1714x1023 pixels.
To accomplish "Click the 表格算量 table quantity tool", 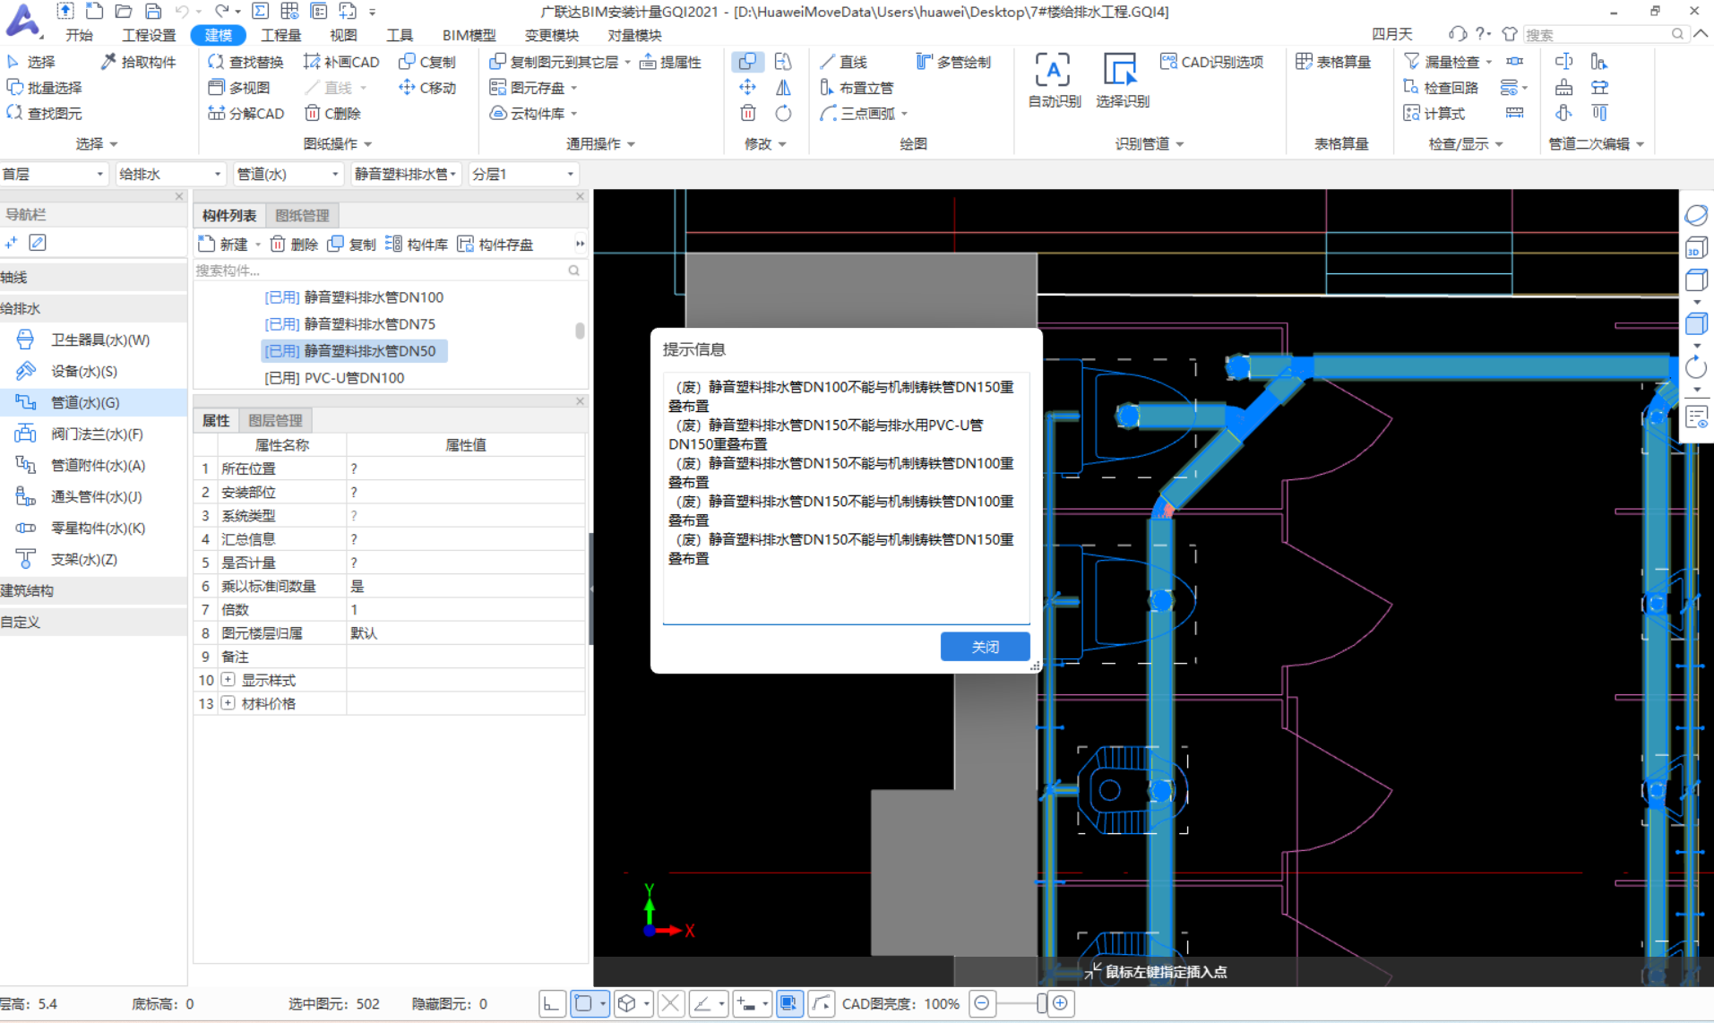I will pyautogui.click(x=1333, y=62).
